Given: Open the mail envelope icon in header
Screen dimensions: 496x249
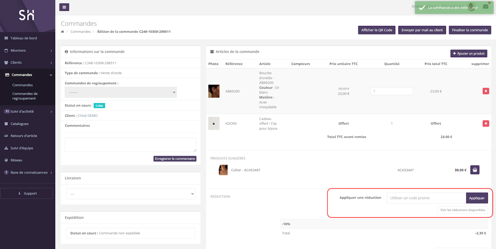Looking at the screenshot, I should [x=486, y=7].
